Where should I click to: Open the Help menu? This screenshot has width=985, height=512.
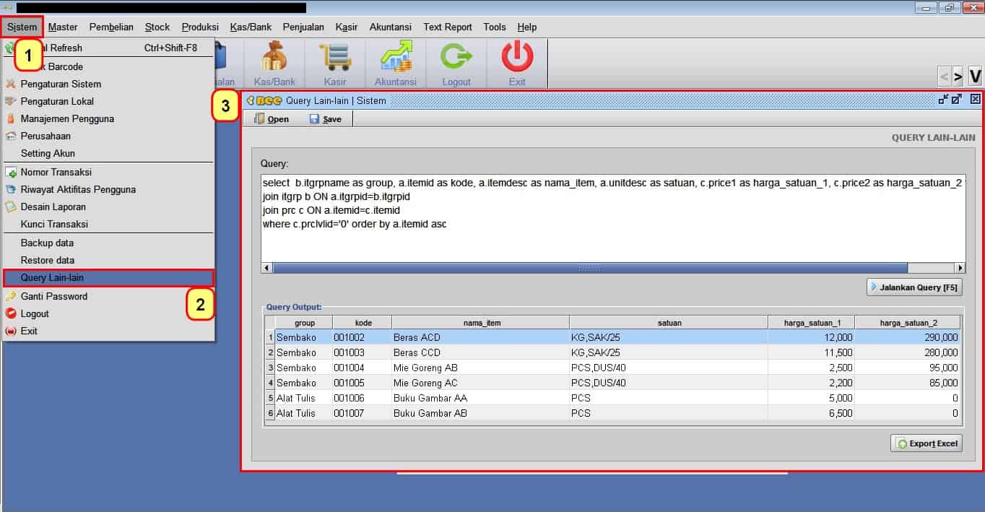(527, 27)
